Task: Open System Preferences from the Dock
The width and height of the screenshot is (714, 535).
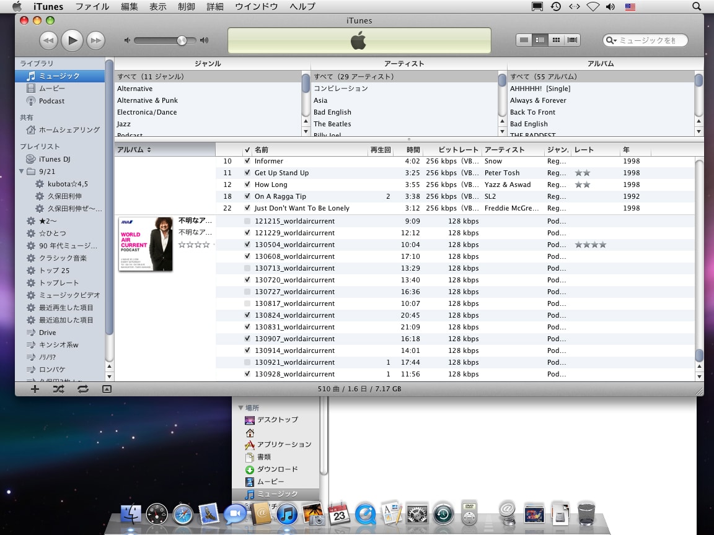Action: pyautogui.click(x=417, y=515)
